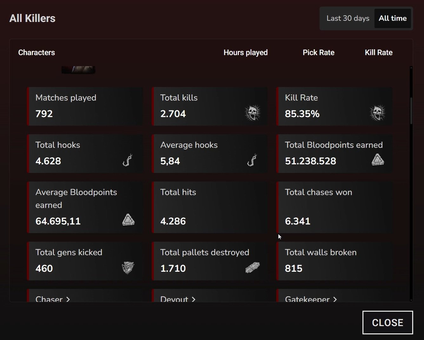Click the Matches played value 792
This screenshot has height=340, width=424.
point(44,114)
